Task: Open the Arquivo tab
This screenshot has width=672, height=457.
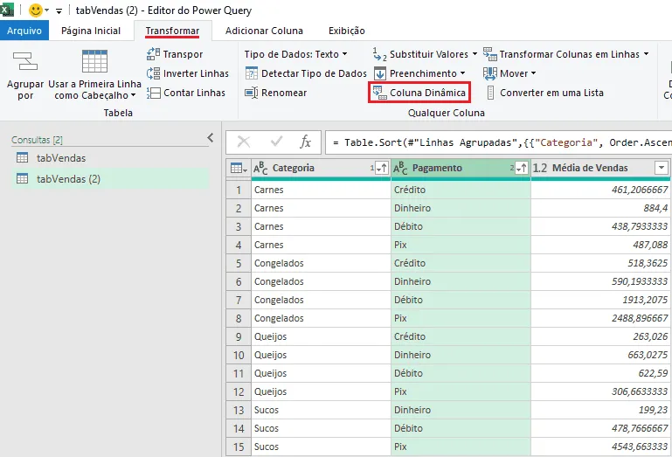Action: coord(24,31)
